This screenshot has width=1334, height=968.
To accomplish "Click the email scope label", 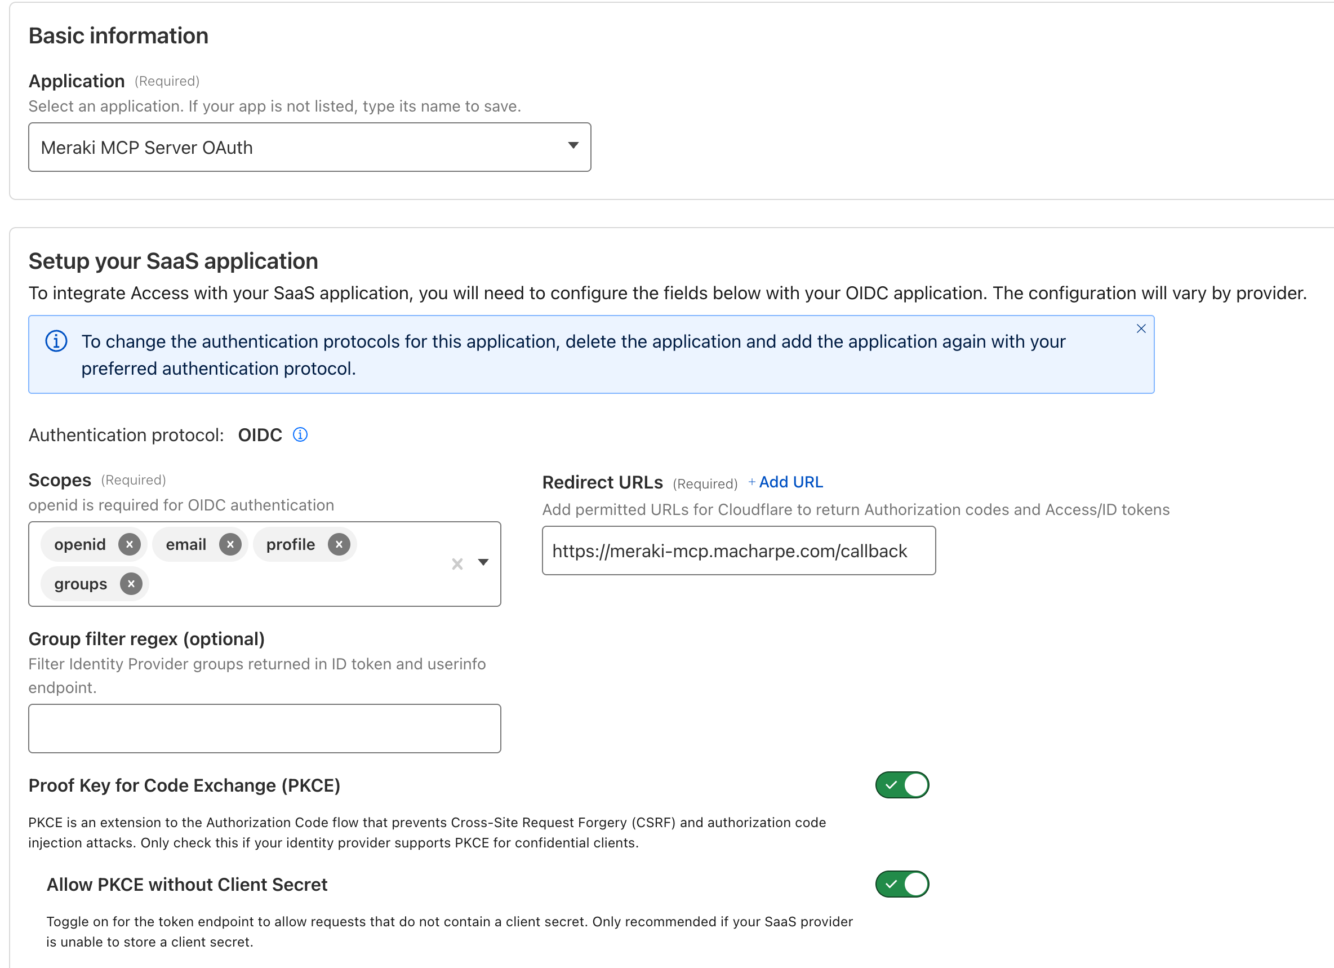I will click(x=186, y=545).
